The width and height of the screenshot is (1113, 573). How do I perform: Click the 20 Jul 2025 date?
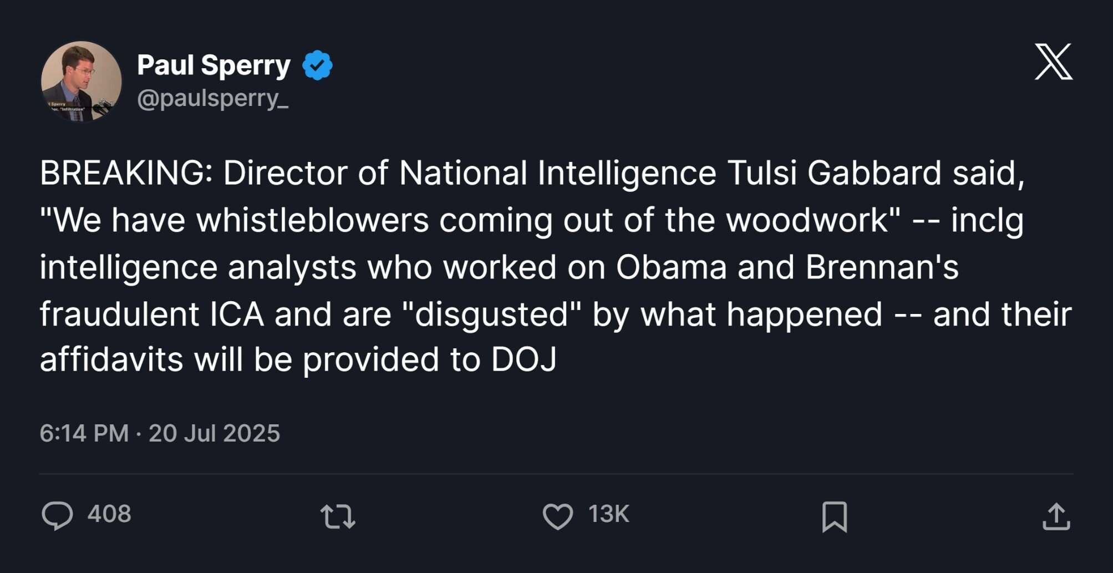pyautogui.click(x=214, y=433)
